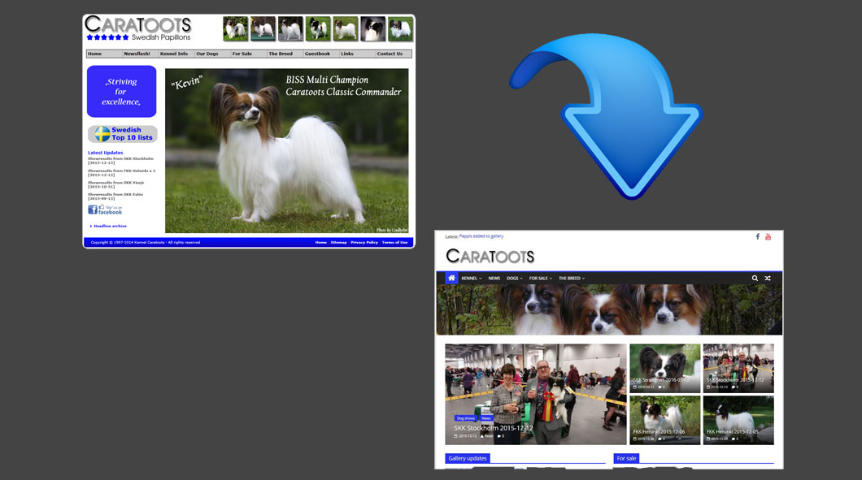Viewport: 862px width, 480px height.
Task: Open the Newsflash! menu item
Action: pos(137,54)
